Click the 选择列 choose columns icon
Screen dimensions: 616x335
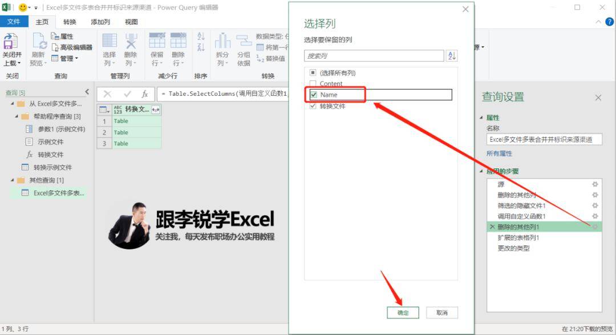pyautogui.click(x=110, y=41)
